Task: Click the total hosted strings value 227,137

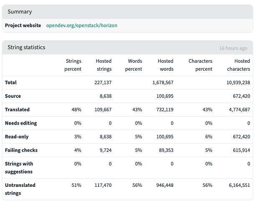Action: pyautogui.click(x=103, y=83)
